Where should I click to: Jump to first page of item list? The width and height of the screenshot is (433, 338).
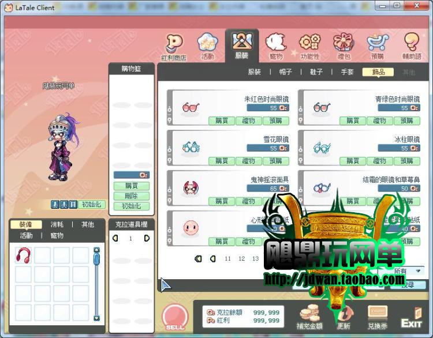click(199, 259)
